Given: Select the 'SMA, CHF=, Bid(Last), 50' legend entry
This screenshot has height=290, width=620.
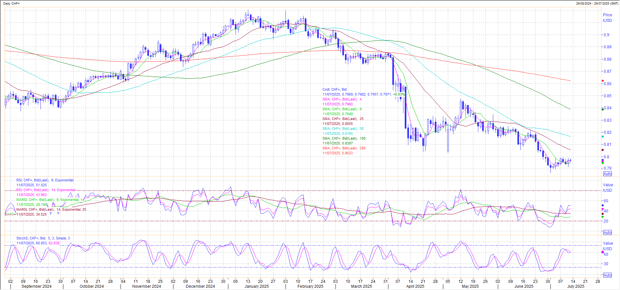Looking at the screenshot, I should click(343, 129).
